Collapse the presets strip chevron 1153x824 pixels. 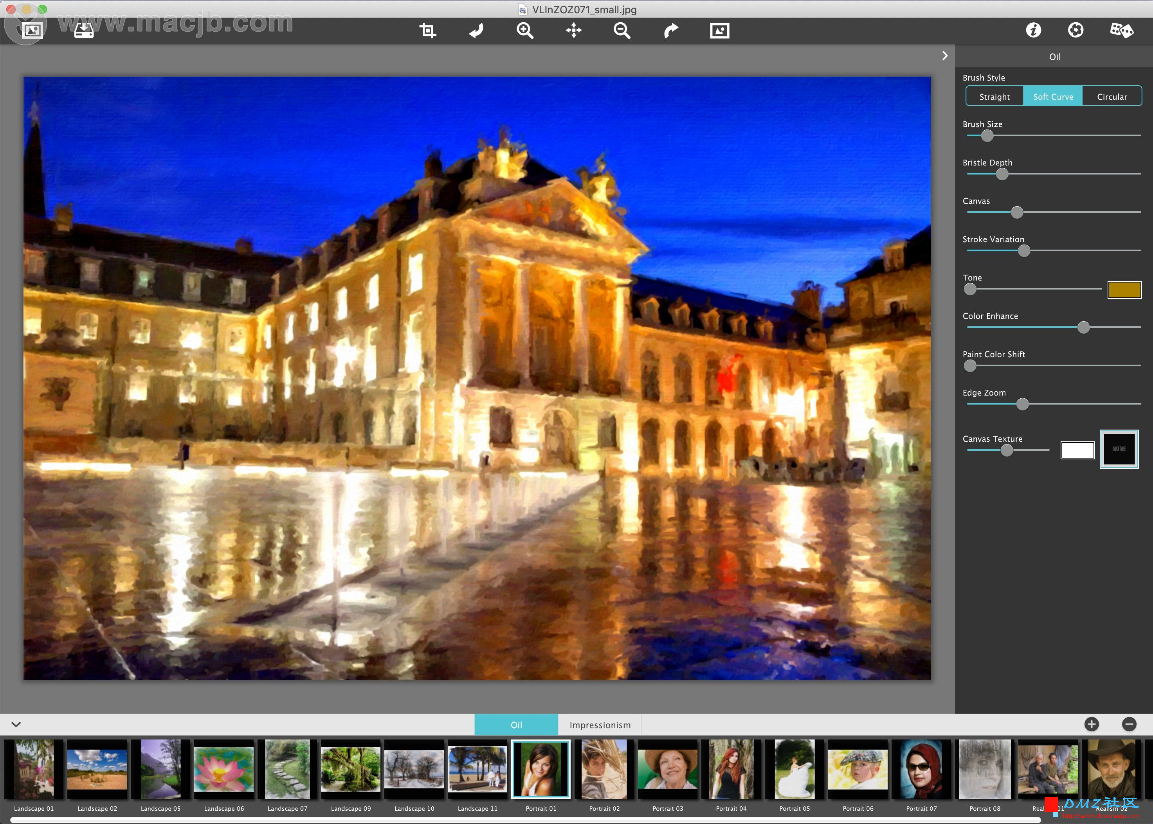[16, 725]
